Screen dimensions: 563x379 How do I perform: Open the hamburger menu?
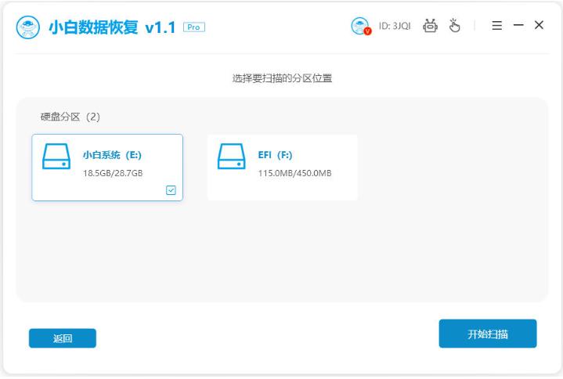(x=497, y=26)
